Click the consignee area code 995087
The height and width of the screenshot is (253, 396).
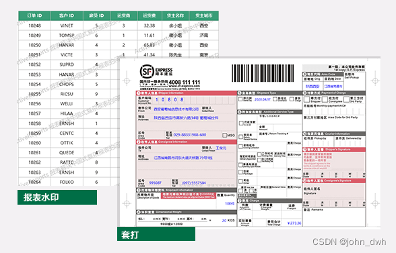click(155, 183)
